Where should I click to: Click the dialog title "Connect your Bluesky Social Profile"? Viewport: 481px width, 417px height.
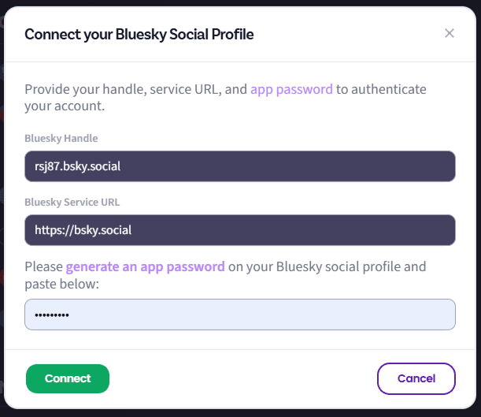click(x=139, y=34)
